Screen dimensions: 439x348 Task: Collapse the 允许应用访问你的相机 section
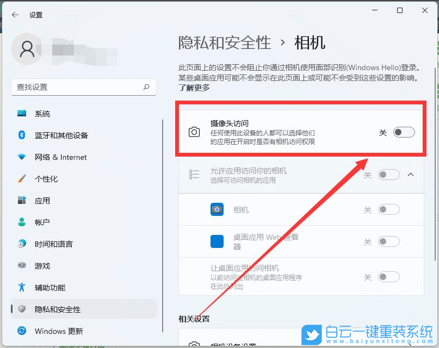pyautogui.click(x=411, y=175)
